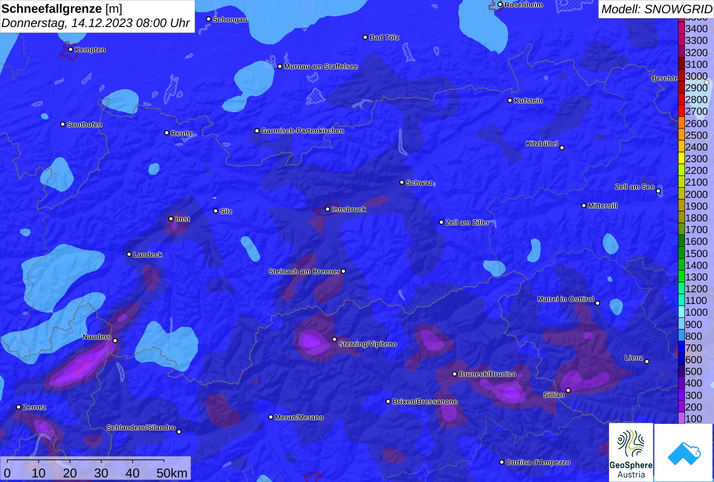Viewport: 714px width, 482px height.
Task: Click the Sillian location dot
Action: 568,391
